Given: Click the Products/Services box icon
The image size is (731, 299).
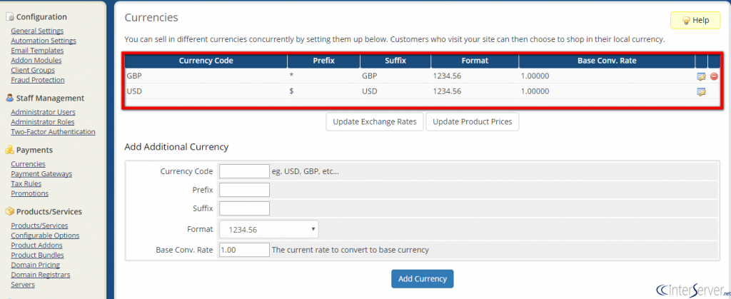Looking at the screenshot, I should [10, 211].
